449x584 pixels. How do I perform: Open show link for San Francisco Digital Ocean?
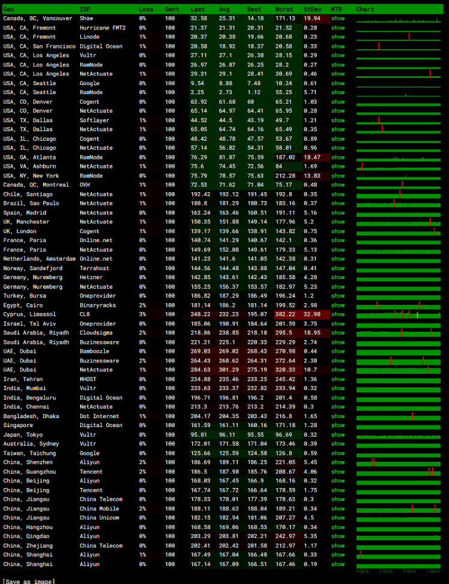(338, 46)
